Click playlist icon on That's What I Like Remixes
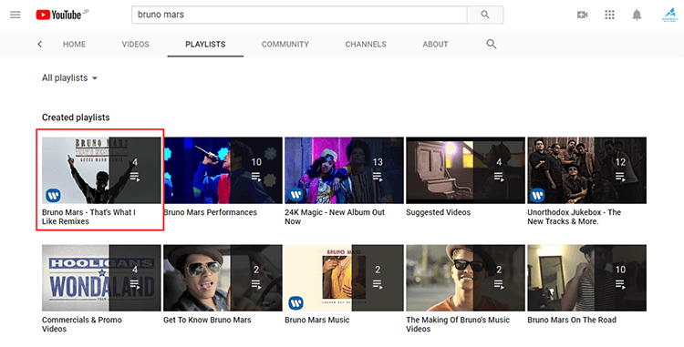Screen dimensions: 684x347 (x=135, y=177)
